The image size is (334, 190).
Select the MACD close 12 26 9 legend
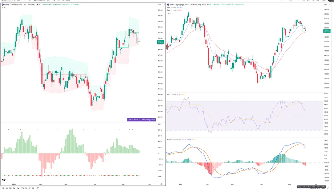point(174,139)
